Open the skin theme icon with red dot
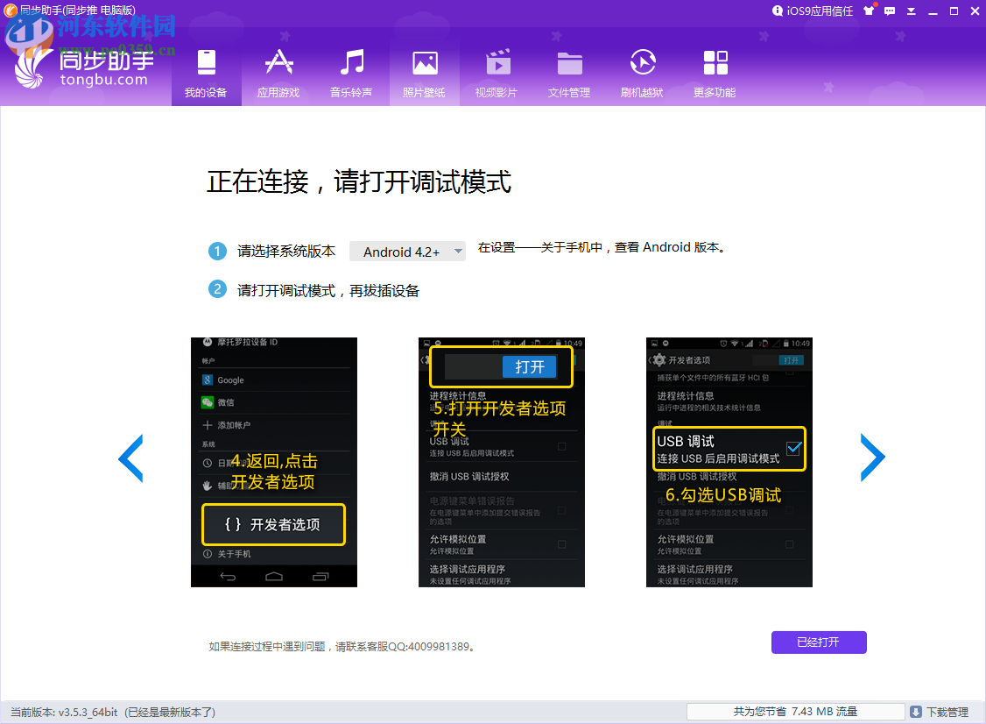Viewport: 986px width, 724px height. (870, 11)
